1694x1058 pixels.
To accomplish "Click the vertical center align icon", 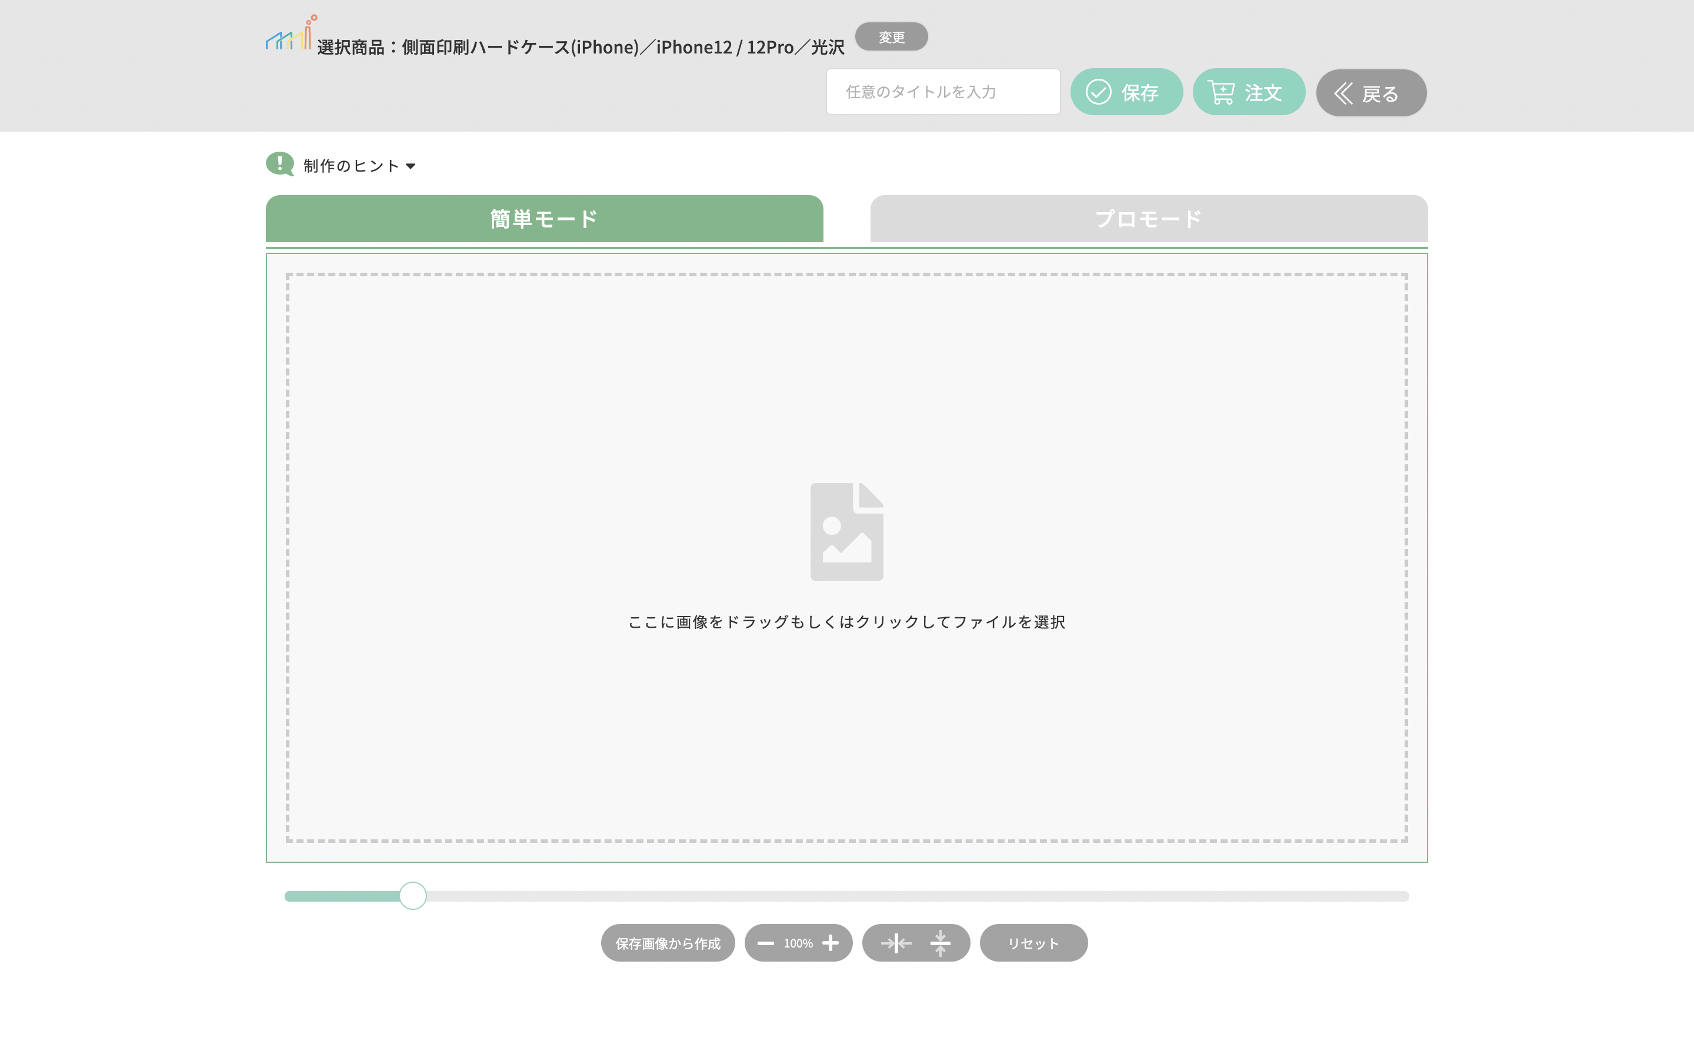I will tap(940, 943).
